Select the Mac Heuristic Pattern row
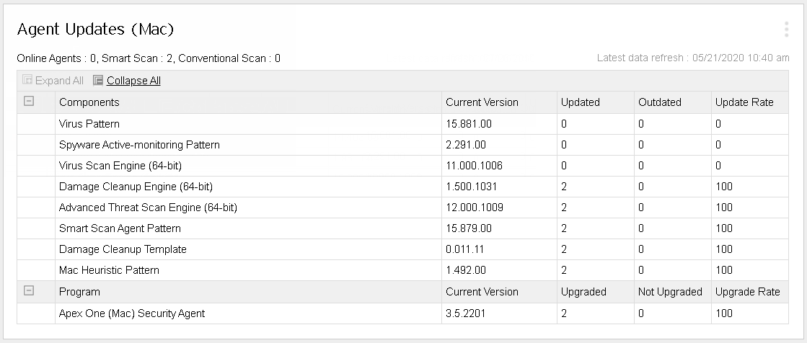This screenshot has height=343, width=807. click(109, 270)
